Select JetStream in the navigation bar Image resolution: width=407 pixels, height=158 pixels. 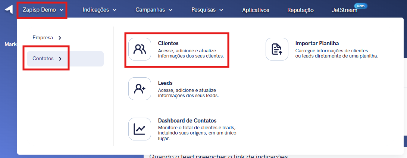coord(344,10)
